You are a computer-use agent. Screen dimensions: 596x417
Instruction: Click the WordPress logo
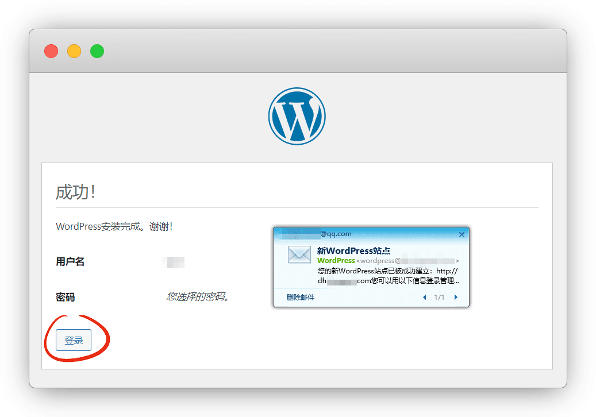point(297,116)
